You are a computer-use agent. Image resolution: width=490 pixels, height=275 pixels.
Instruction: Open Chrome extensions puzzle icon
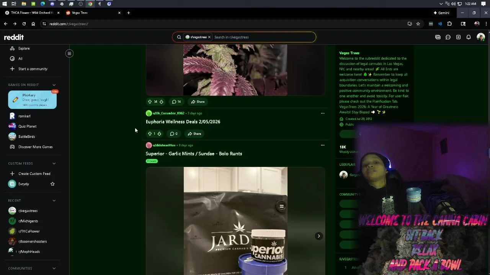449,24
